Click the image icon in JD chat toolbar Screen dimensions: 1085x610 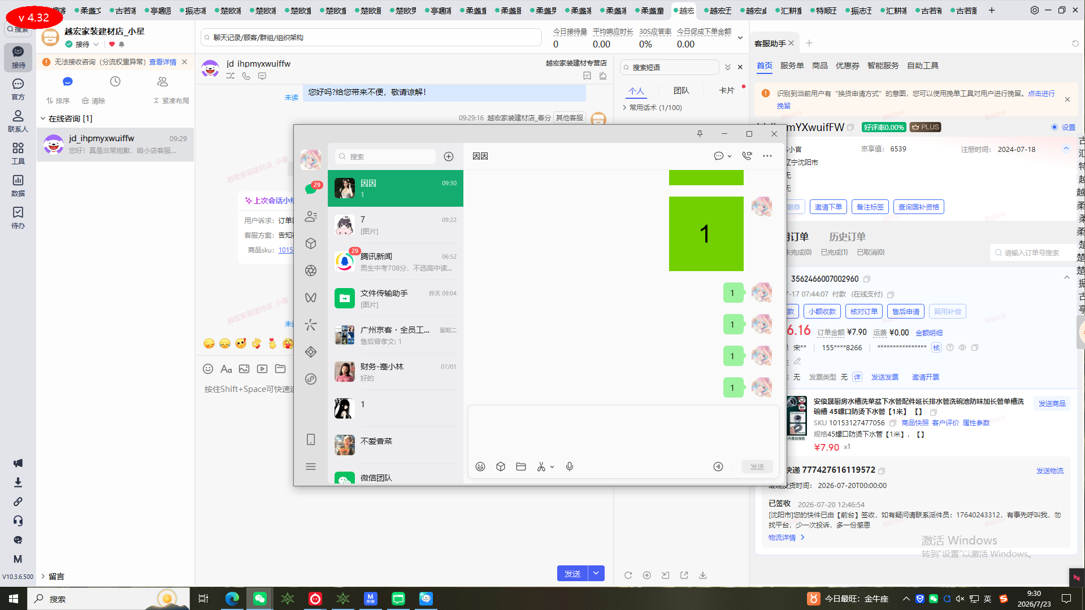(244, 369)
